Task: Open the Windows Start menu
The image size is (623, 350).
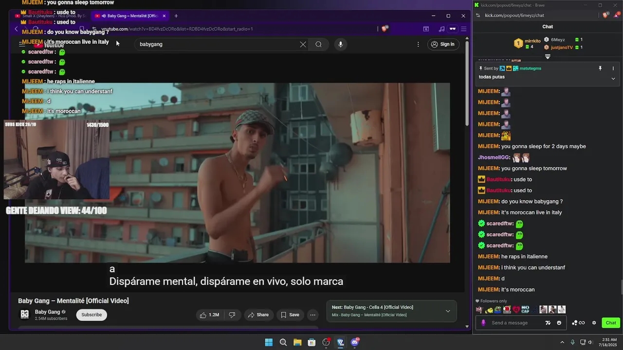Action: click(269, 342)
